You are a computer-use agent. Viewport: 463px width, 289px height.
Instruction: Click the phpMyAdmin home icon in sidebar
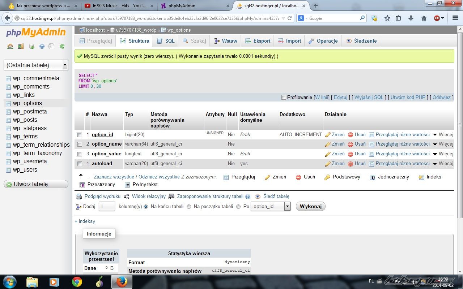pyautogui.click(x=10, y=46)
